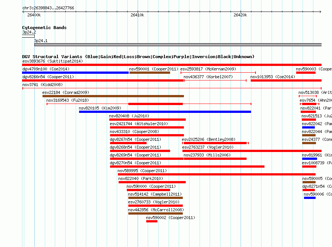Open dgv8266n54 (Cooper2011) variant label
The width and height of the screenshot is (332, 247).
pyautogui.click(x=48, y=77)
